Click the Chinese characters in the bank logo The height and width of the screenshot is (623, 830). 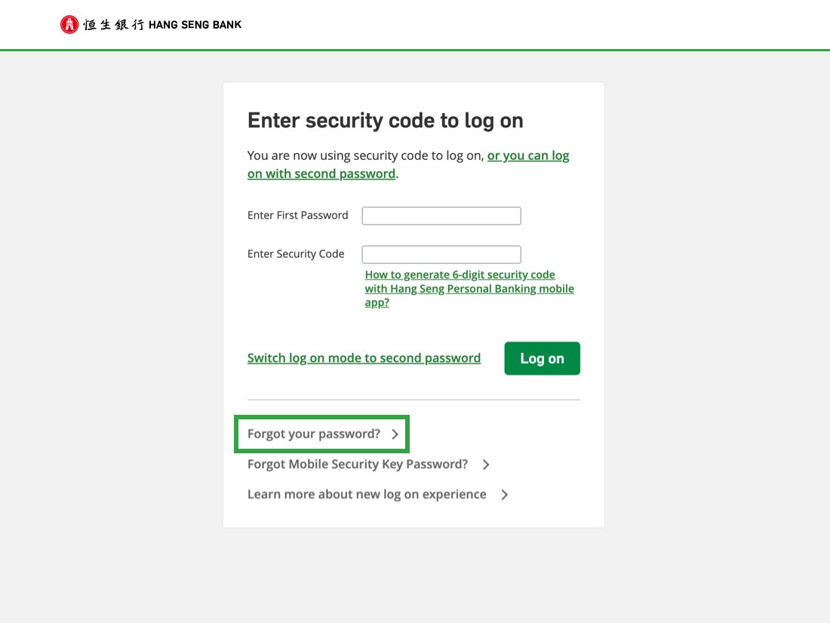113,25
